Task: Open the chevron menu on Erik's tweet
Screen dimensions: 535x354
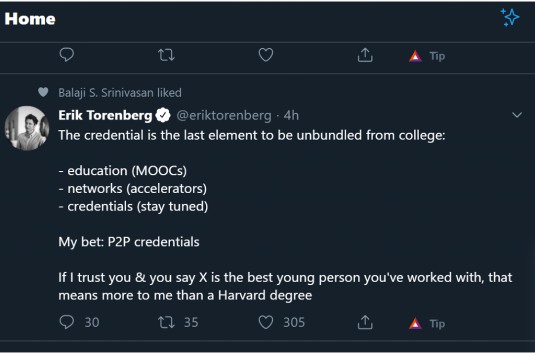Action: (517, 115)
